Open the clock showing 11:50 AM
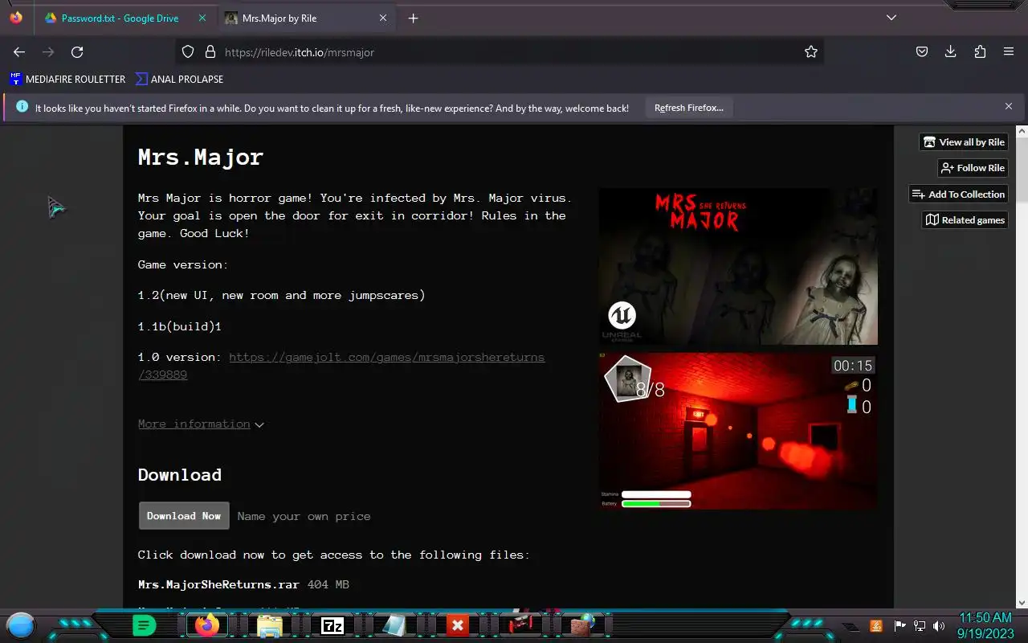The height and width of the screenshot is (643, 1028). click(x=985, y=625)
